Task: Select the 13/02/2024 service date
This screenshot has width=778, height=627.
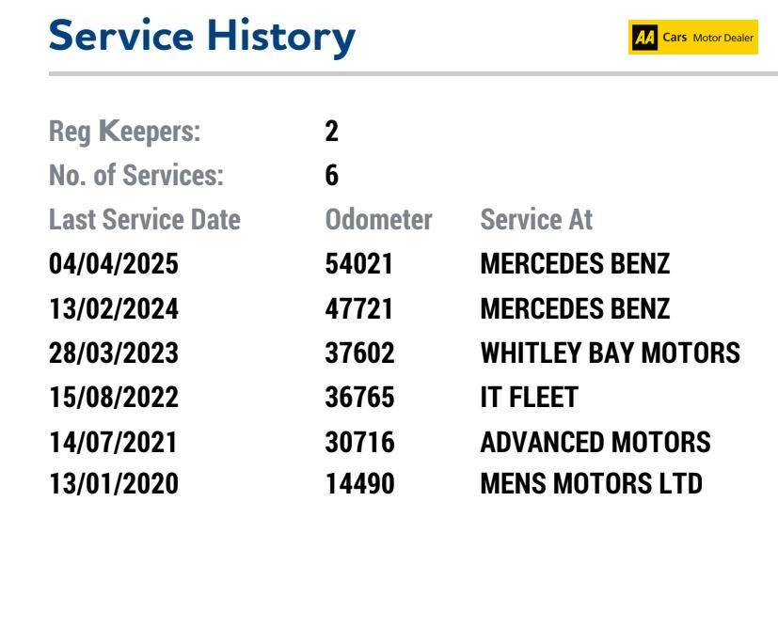Action: coord(113,308)
